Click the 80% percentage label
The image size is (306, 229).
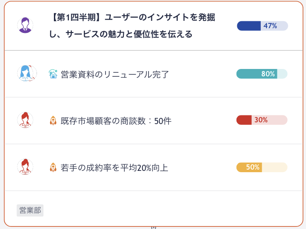268,74
